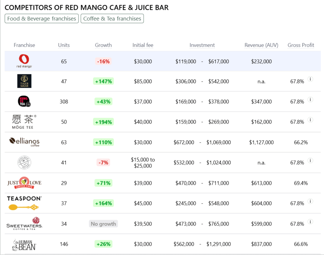The width and height of the screenshot is (324, 255).
Task: Select the $613,000 revenue value
Action: click(261, 183)
